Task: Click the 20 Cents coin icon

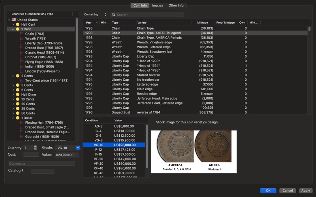Action: coord(18,104)
